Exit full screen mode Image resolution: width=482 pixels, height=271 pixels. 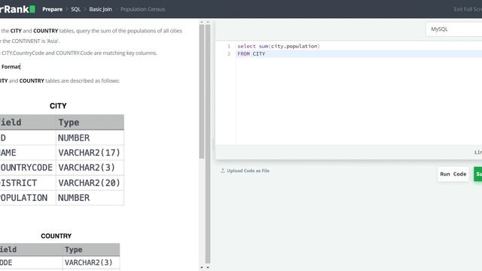pos(468,9)
